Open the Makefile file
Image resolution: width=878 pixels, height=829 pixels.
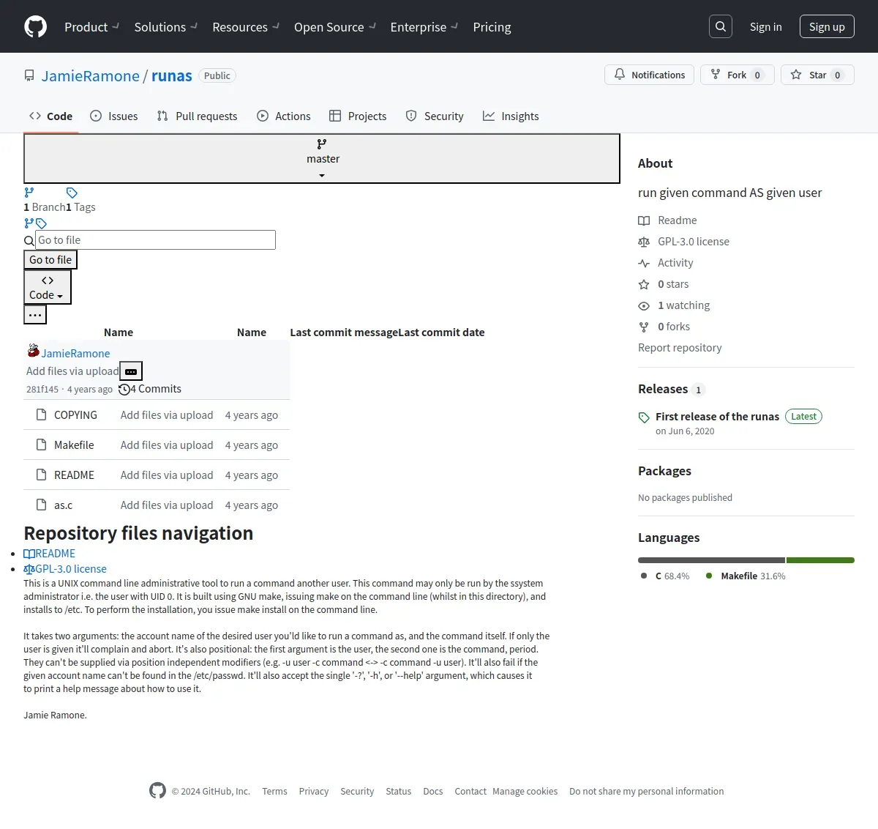(x=74, y=445)
